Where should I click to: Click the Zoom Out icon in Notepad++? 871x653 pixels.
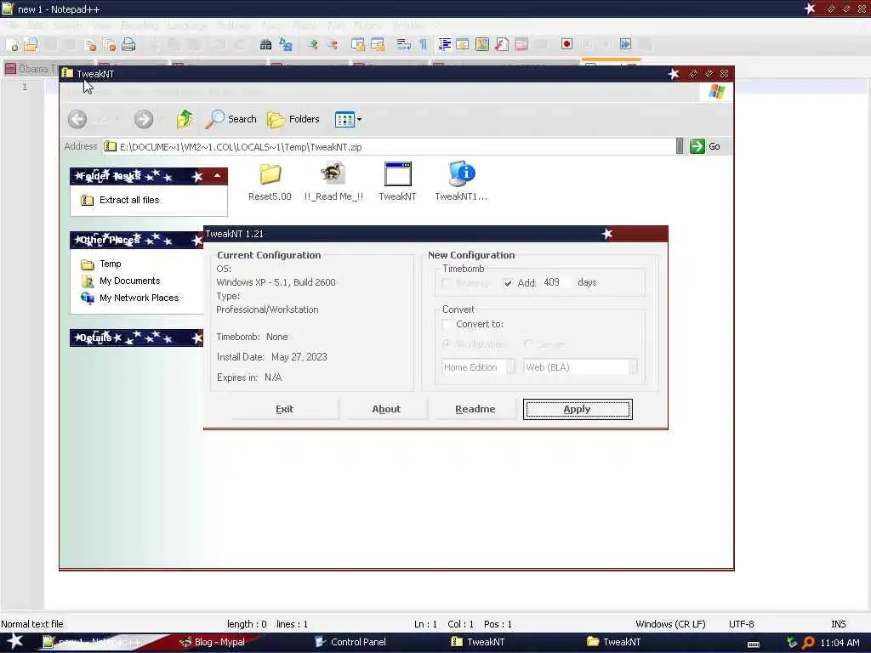pos(333,44)
